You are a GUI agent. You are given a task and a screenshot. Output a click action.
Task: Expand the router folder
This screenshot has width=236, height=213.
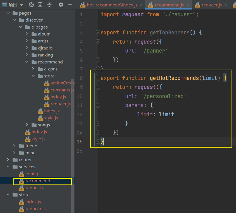pos(8,160)
